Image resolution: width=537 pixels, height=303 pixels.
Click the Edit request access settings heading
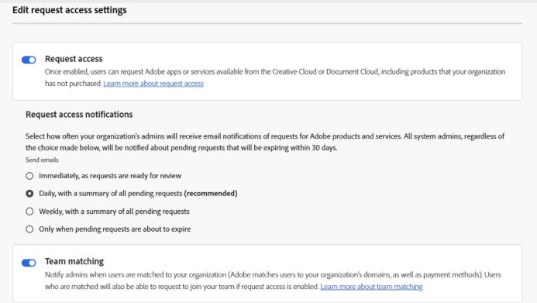(70, 10)
